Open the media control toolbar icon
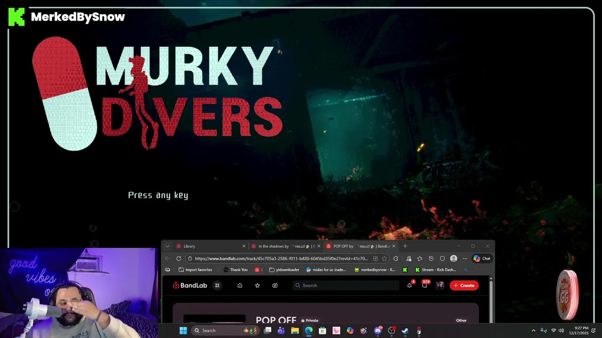The width and height of the screenshot is (602, 338). (x=408, y=259)
